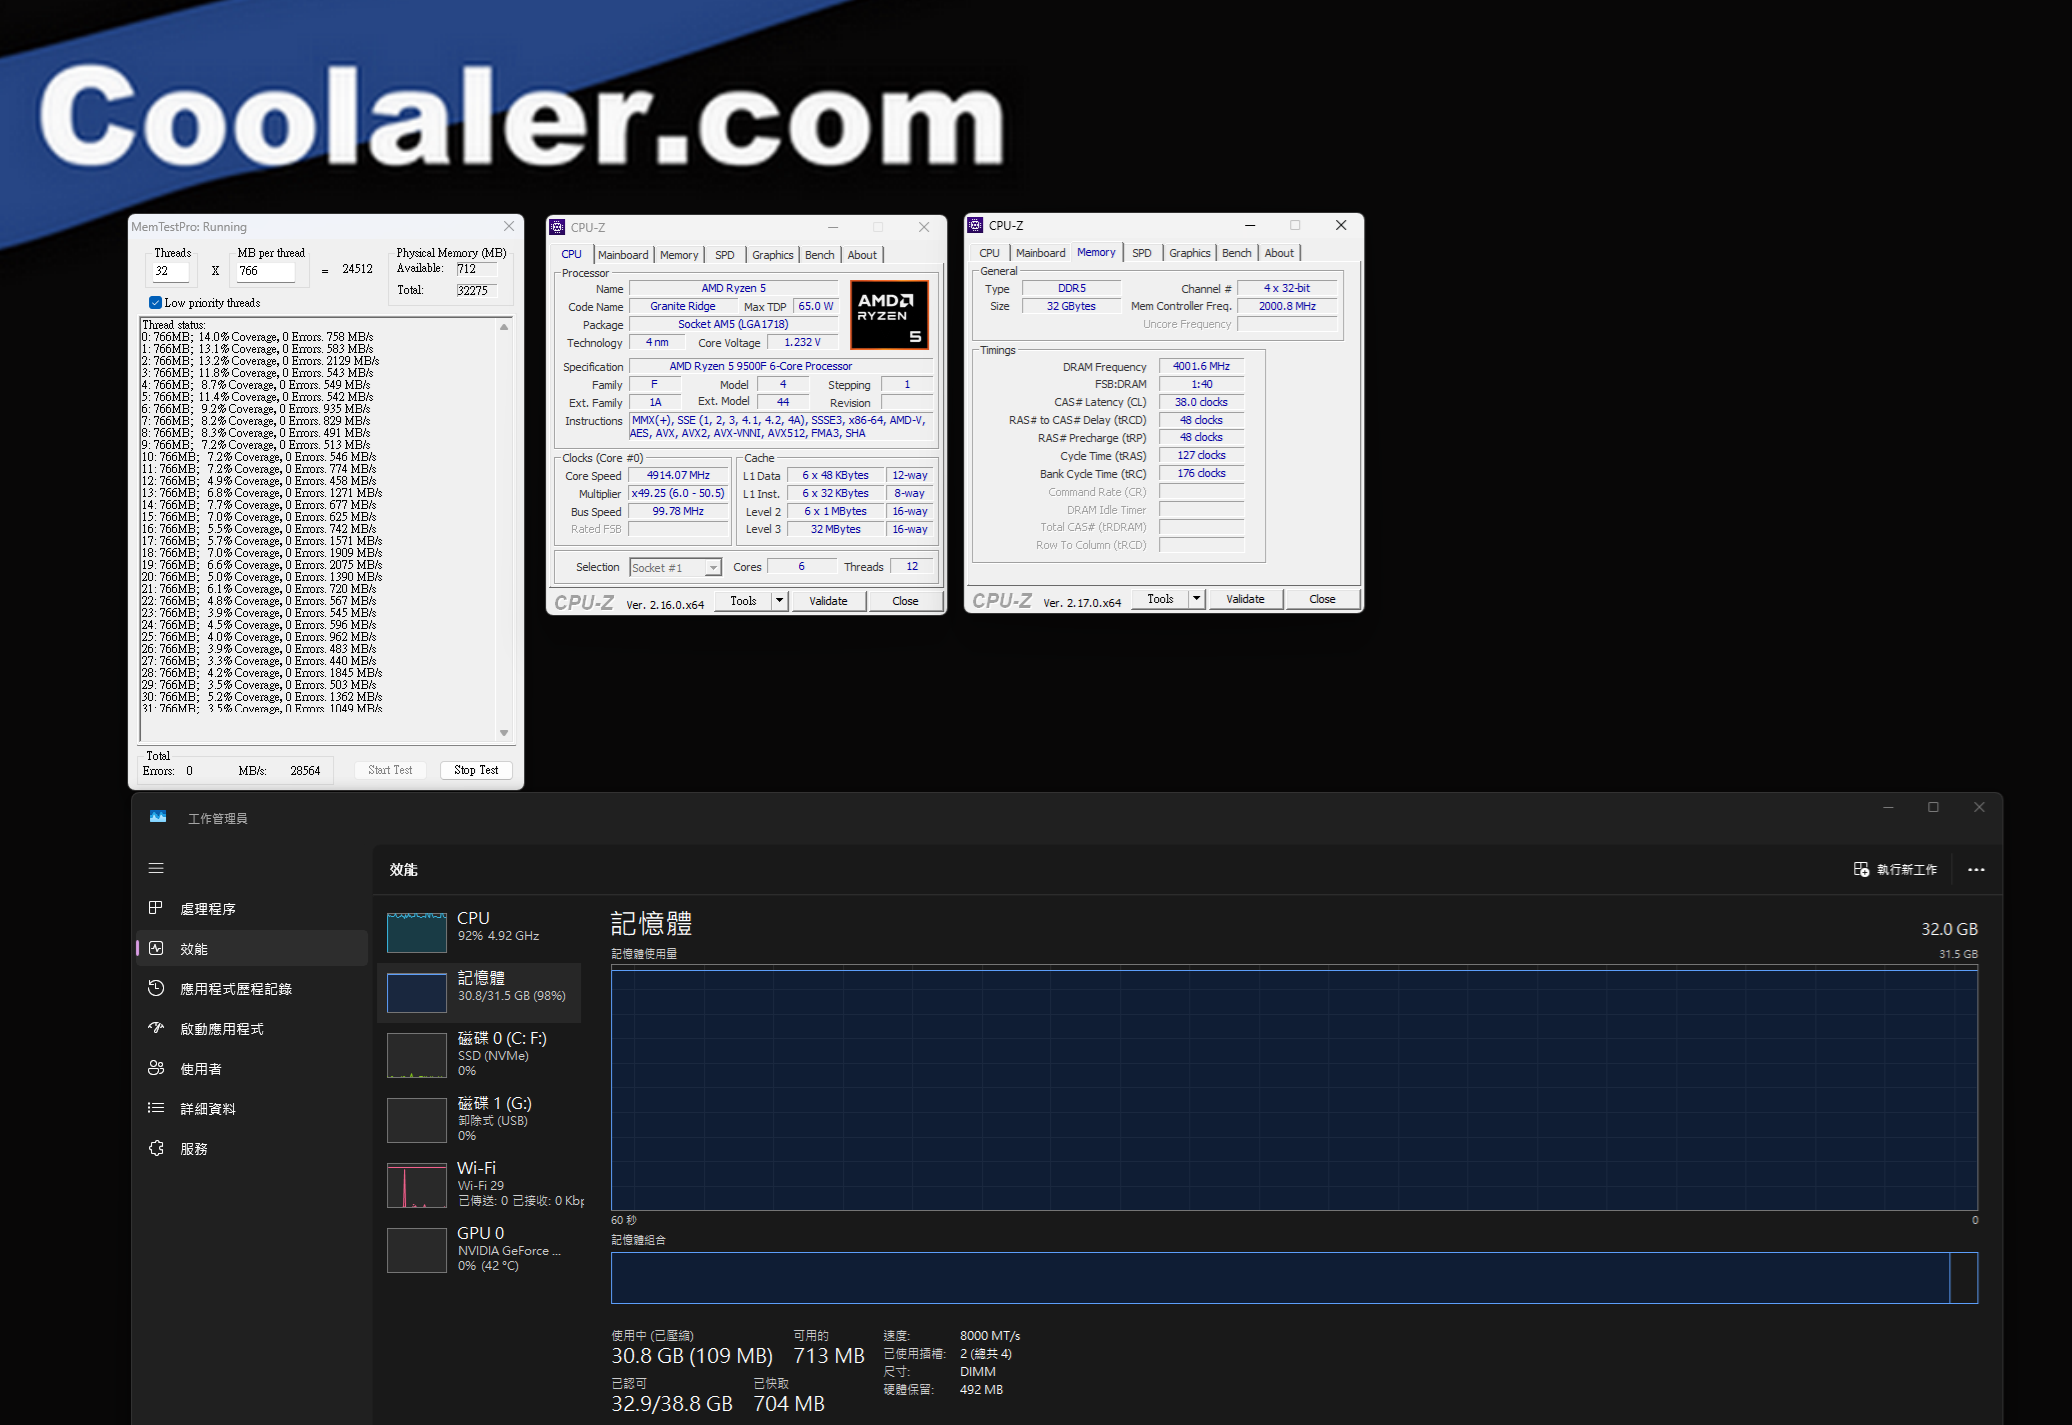2072x1425 pixels.
Task: Click the Stop Test button
Action: point(476,770)
